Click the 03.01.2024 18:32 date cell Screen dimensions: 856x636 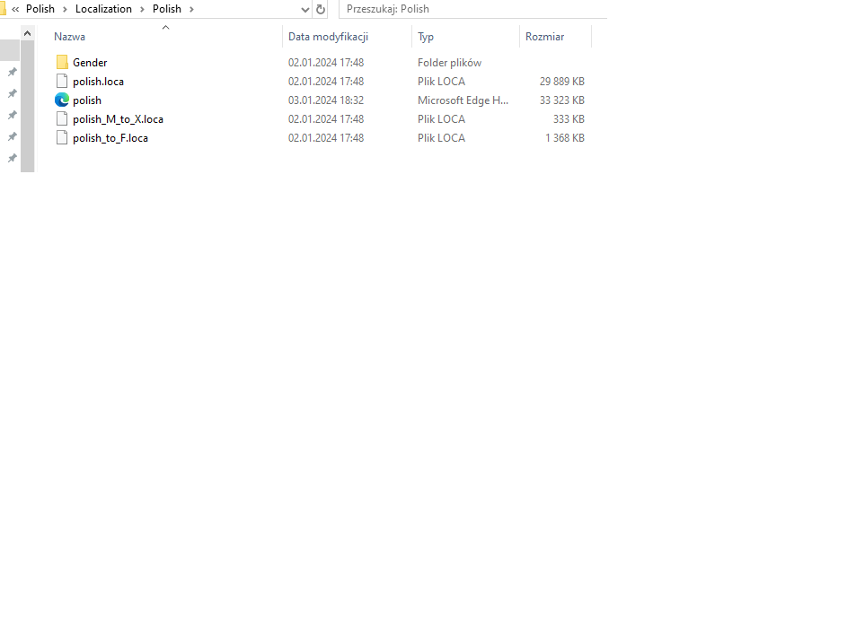[x=326, y=100]
